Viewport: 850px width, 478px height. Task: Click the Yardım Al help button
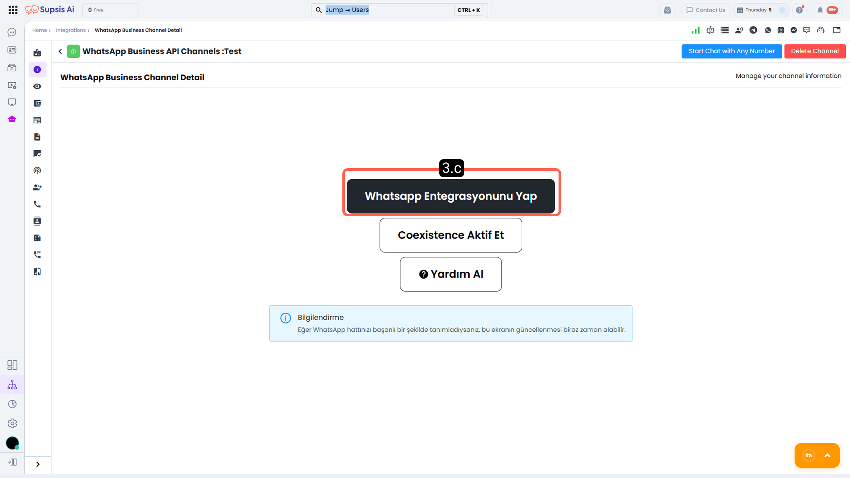point(451,274)
